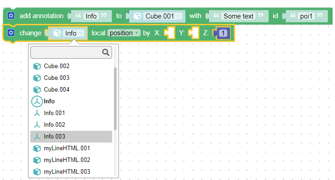The height and width of the screenshot is (180, 335).
Task: Edit the poi1 id text field
Action: coord(306,16)
